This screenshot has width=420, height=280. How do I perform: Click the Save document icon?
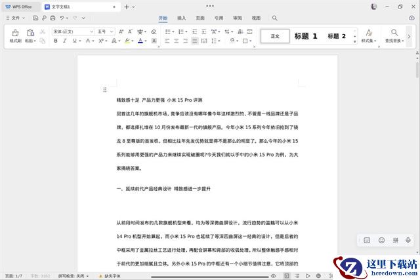(x=35, y=18)
